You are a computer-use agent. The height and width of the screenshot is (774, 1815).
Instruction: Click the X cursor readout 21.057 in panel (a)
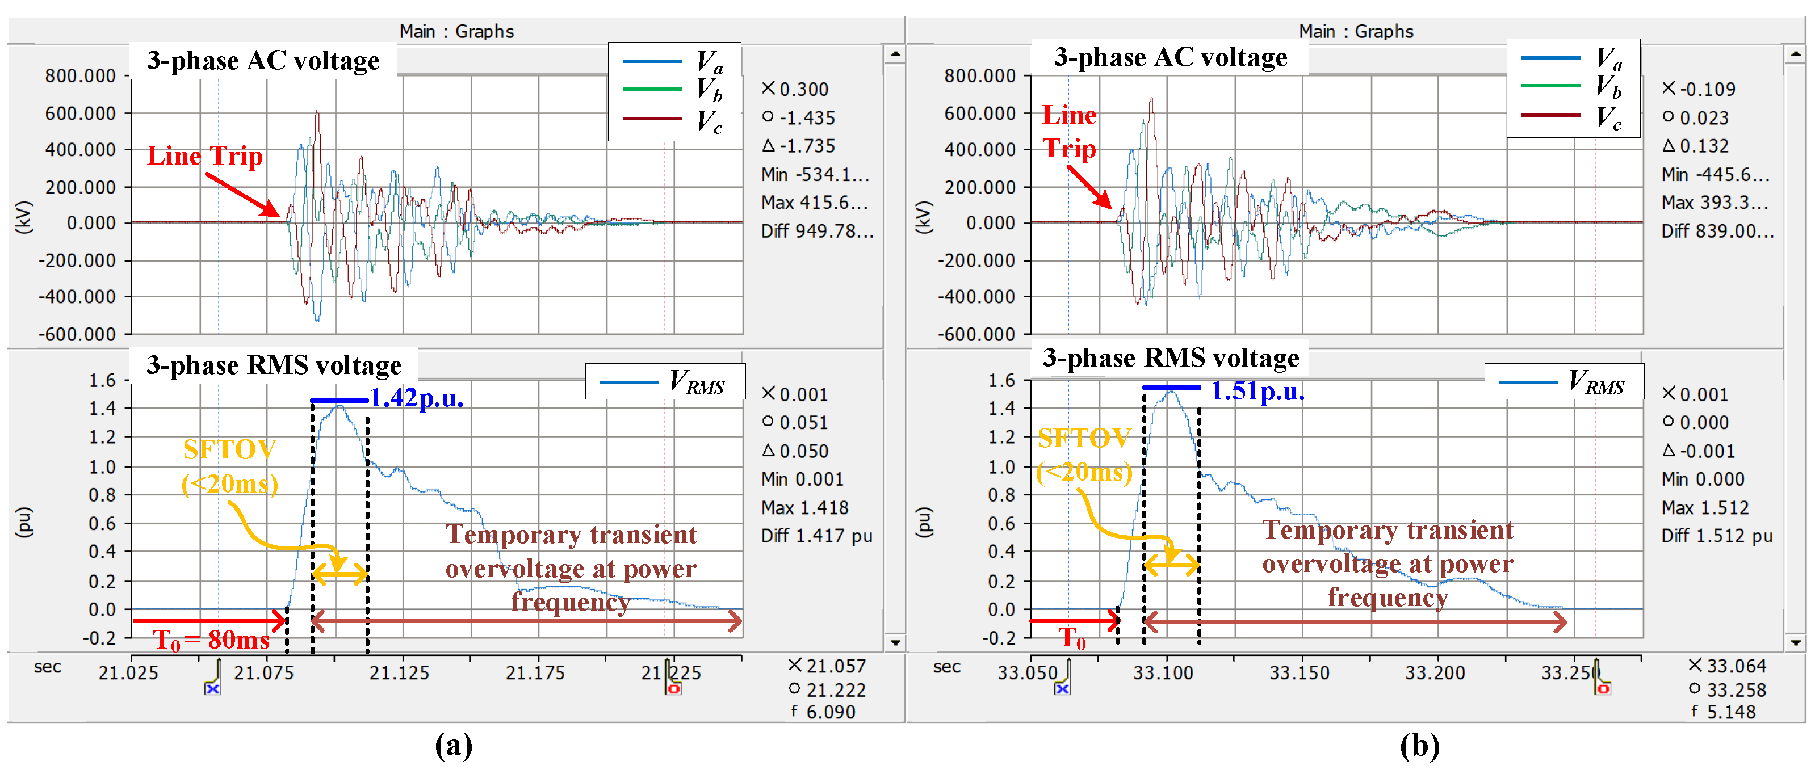pos(827,666)
